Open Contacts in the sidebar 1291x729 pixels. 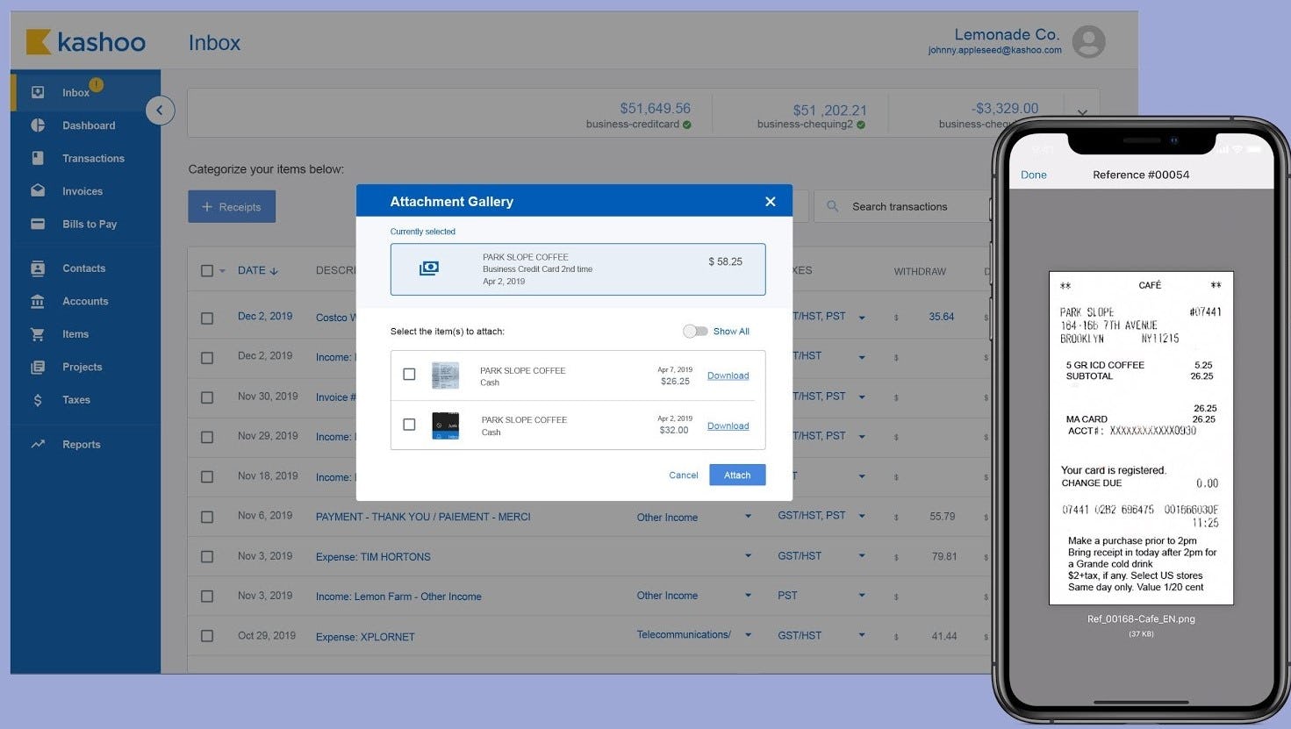(83, 268)
